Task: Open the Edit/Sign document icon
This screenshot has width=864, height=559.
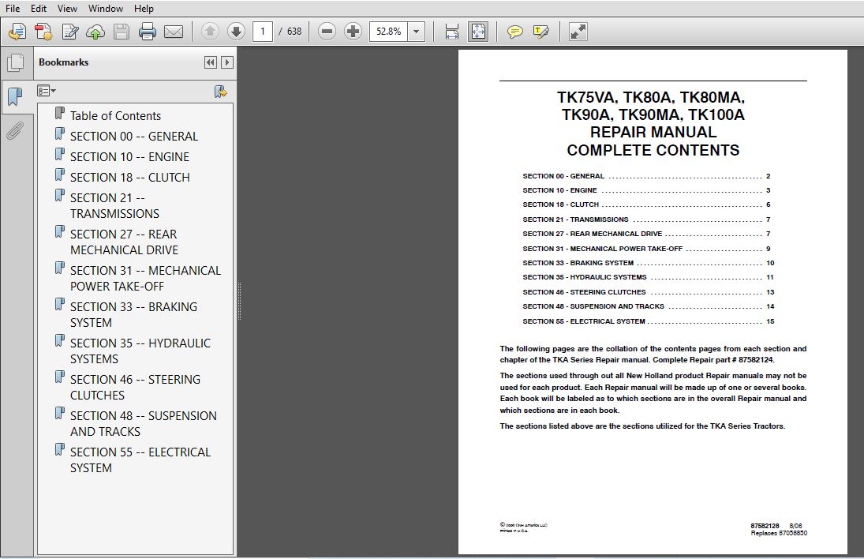Action: click(x=70, y=32)
